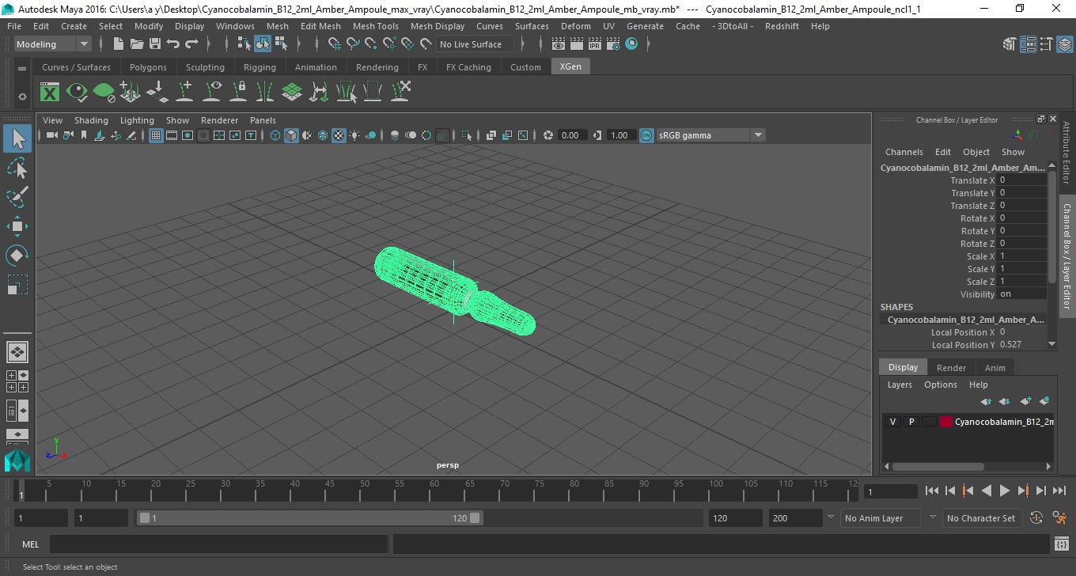
Task: Show the Modeling Toolkit panel icon
Action: 1010,44
